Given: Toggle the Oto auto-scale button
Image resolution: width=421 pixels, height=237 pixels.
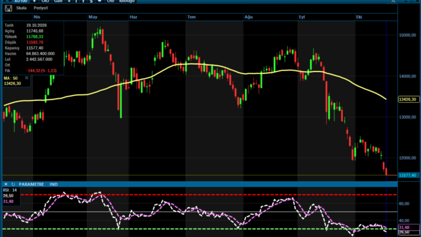Looking at the screenshot, I should tap(110, 1).
